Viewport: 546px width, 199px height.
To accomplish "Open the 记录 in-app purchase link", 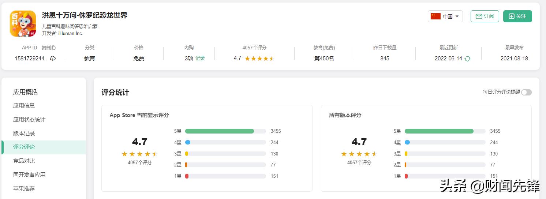I will [200, 59].
